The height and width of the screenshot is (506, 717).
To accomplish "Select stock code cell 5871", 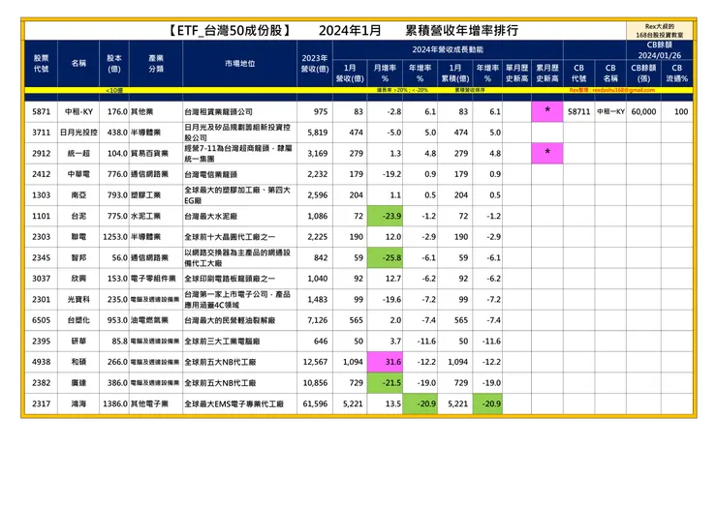I will (x=41, y=112).
